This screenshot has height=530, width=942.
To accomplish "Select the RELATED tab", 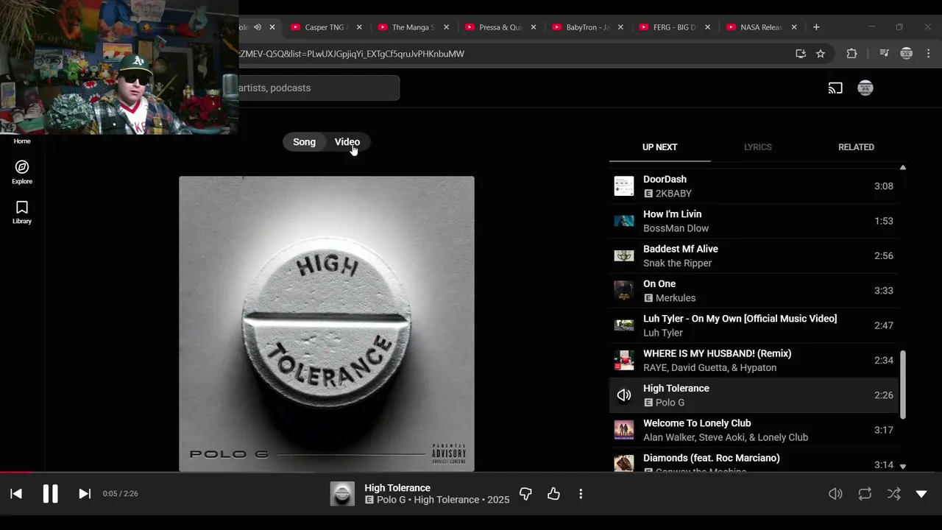I will (856, 147).
